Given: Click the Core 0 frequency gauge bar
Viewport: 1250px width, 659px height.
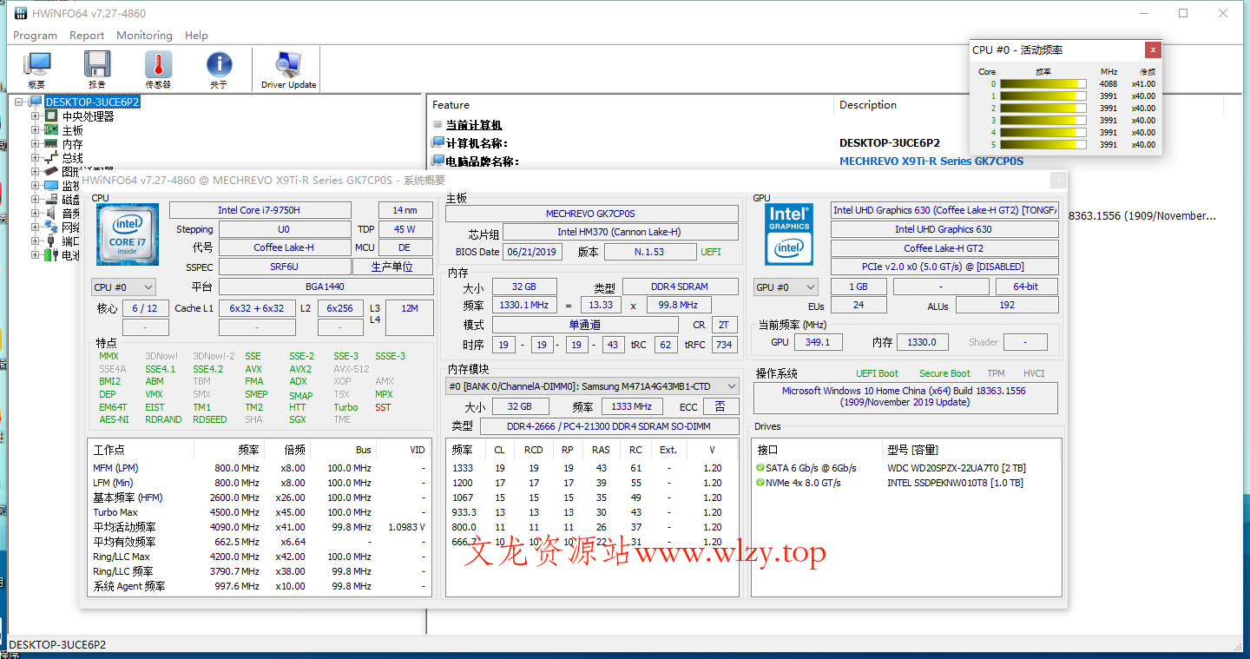Looking at the screenshot, I should [x=1042, y=83].
